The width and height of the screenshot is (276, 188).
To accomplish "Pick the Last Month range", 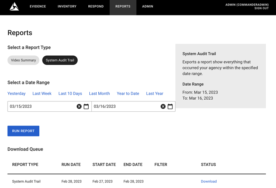I will click(99, 93).
